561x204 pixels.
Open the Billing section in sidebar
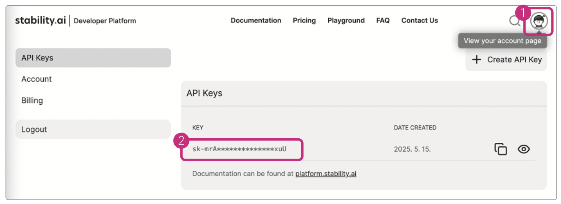(32, 100)
